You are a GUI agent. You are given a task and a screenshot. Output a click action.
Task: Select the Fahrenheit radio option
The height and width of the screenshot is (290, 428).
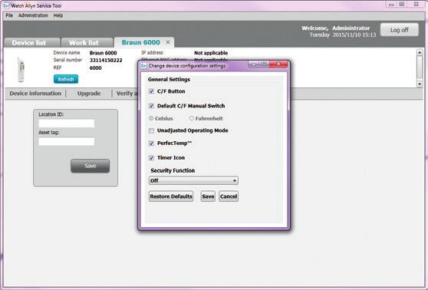point(192,118)
